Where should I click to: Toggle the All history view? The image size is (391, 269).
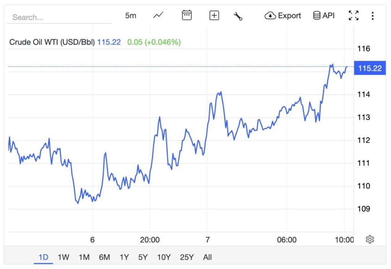(x=207, y=258)
